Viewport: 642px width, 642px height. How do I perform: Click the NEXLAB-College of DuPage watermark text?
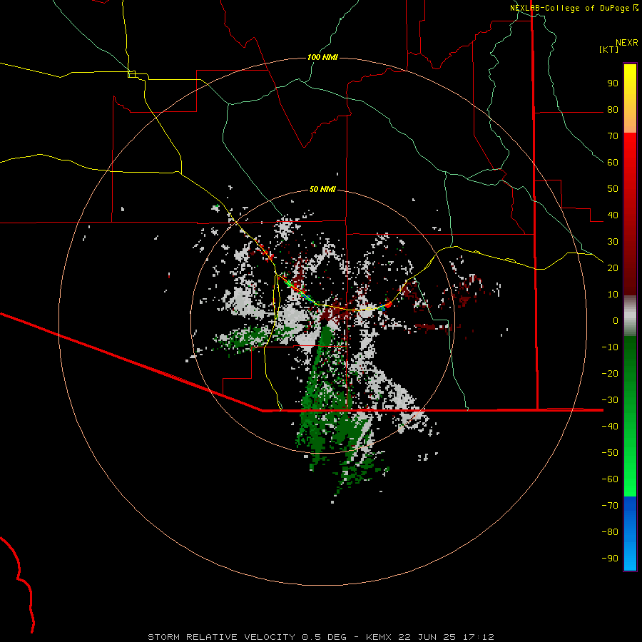[574, 8]
